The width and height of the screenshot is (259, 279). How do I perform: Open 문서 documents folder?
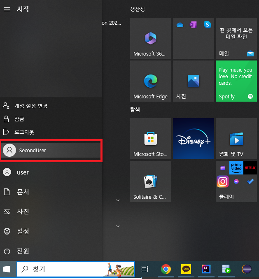click(51, 192)
